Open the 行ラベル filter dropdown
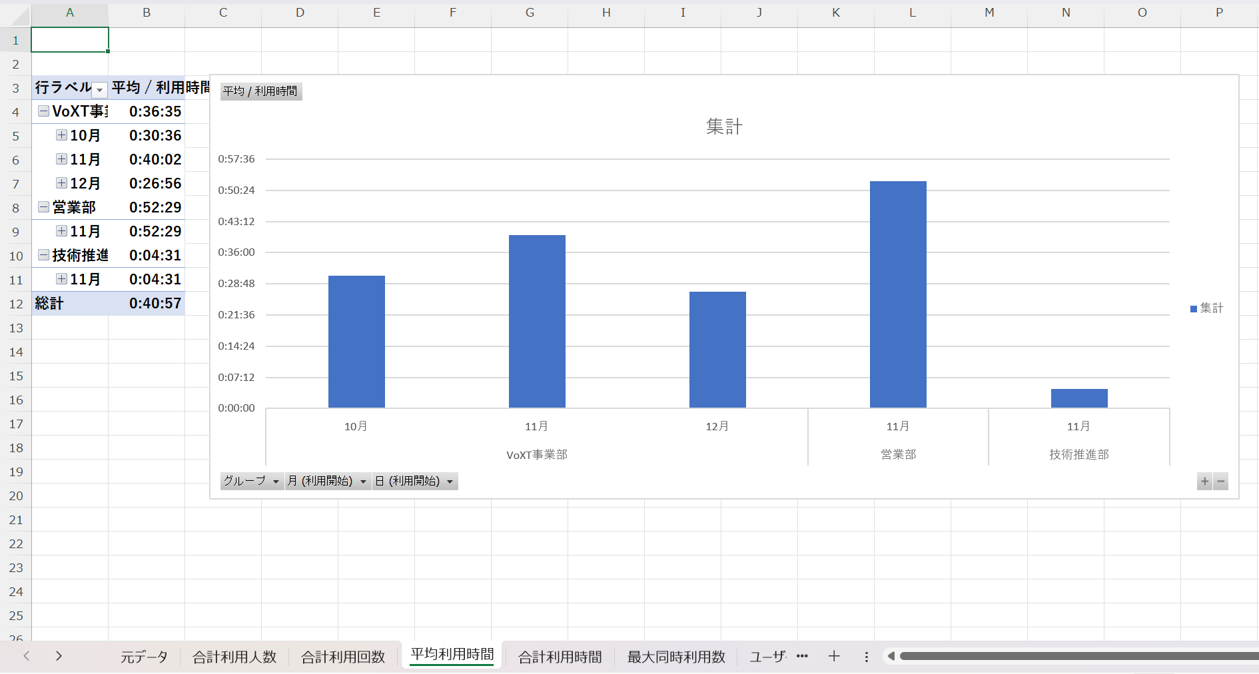This screenshot has height=674, width=1259. tap(99, 89)
